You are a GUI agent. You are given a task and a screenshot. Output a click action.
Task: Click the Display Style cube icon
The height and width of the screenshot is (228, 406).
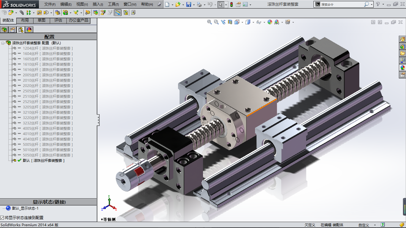click(x=248, y=22)
